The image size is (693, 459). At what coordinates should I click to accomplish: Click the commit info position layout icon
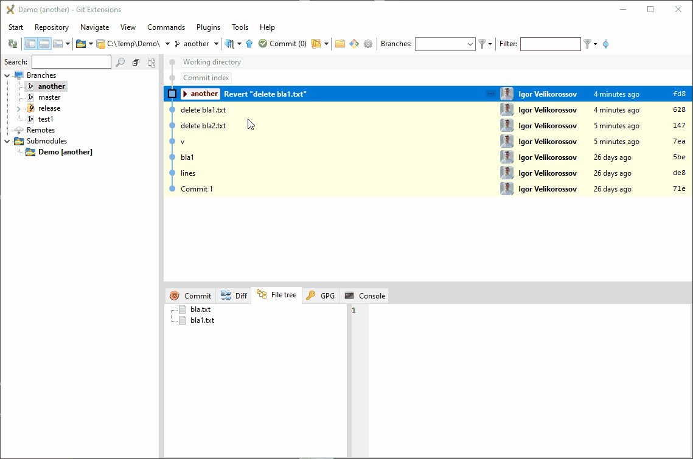click(57, 44)
